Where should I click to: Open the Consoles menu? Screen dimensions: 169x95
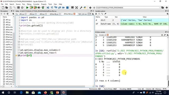pyautogui.click(x=36, y=4)
